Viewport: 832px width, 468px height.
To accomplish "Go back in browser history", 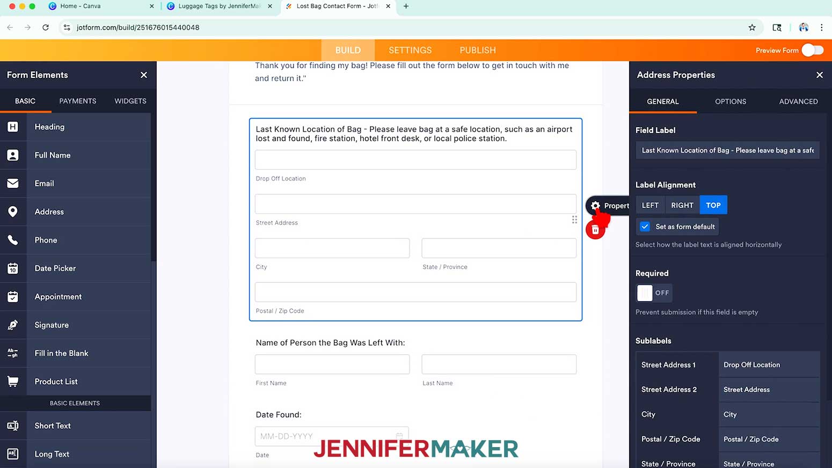I will click(10, 27).
